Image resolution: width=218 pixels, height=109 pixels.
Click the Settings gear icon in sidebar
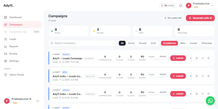click(5, 61)
